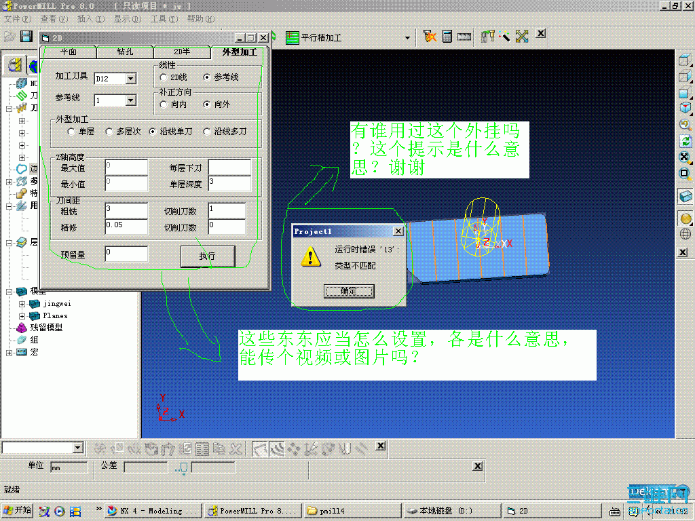Click the topmost view cube icon
Screen dimensions: 695x521
[x=685, y=60]
